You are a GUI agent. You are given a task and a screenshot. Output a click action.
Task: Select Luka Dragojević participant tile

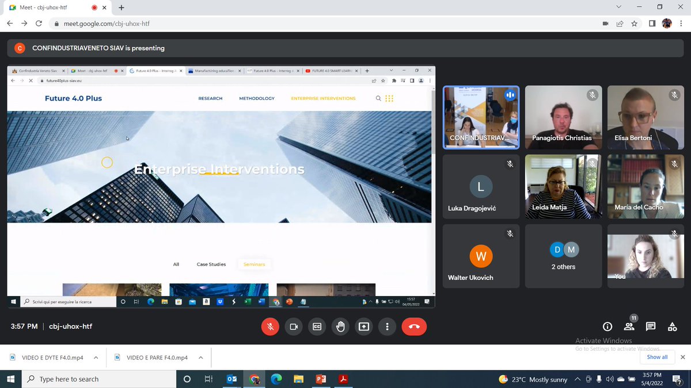pyautogui.click(x=481, y=187)
